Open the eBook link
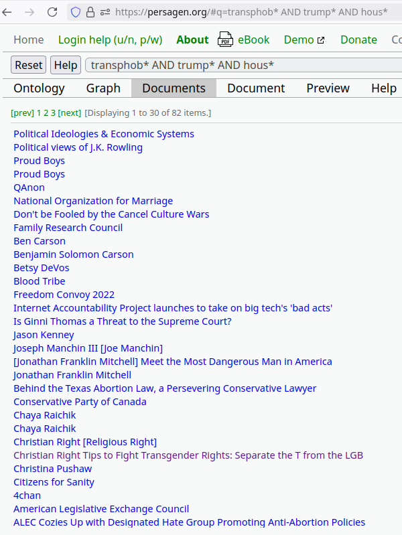 coord(253,40)
